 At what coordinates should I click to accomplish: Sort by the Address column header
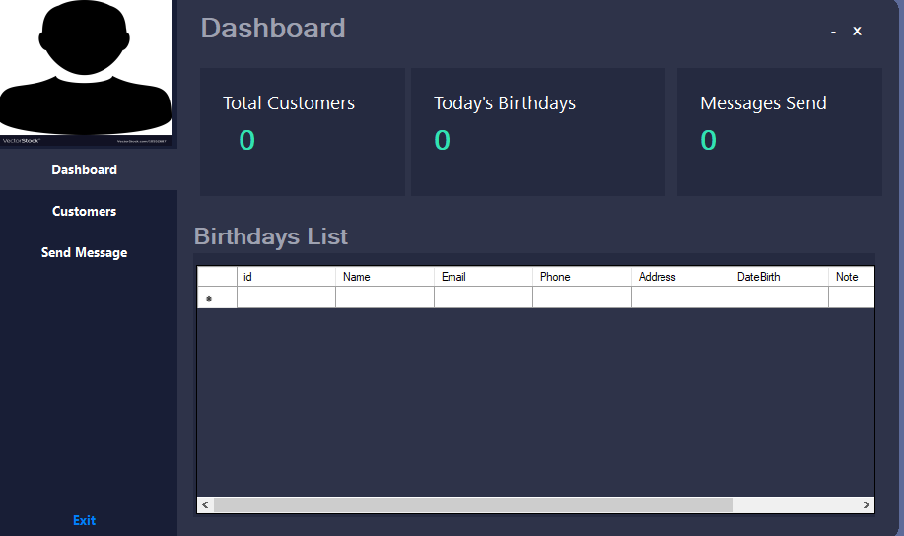[x=680, y=277]
